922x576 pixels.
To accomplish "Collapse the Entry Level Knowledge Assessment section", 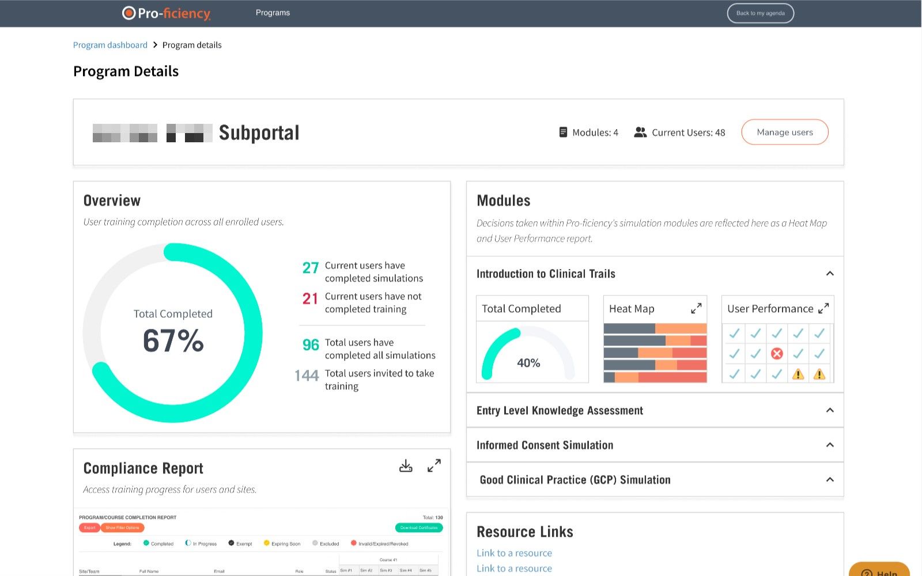I will point(830,410).
